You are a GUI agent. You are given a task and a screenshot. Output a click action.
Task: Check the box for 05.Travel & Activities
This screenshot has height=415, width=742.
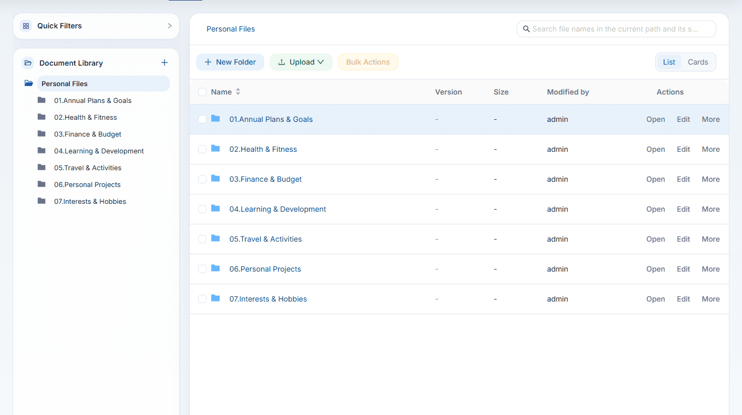click(202, 239)
